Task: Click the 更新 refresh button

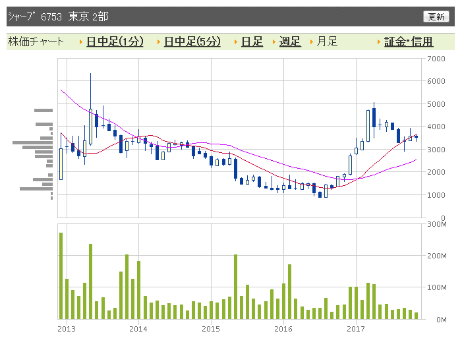Action: pyautogui.click(x=436, y=16)
